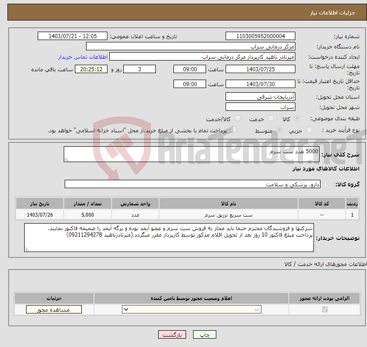This screenshot has width=367, height=347.
Task: Click the requester name field میرنادر ناهید
Action: click(x=202, y=57)
